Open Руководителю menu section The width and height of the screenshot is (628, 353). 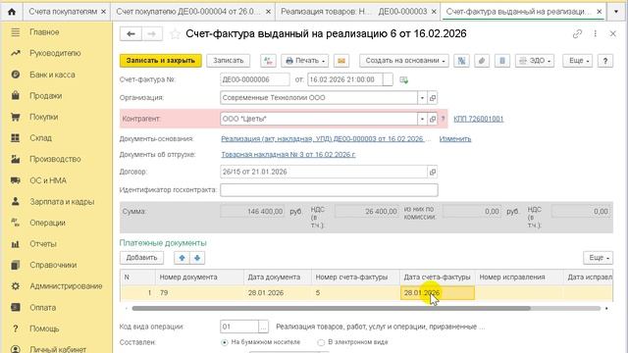pos(56,53)
